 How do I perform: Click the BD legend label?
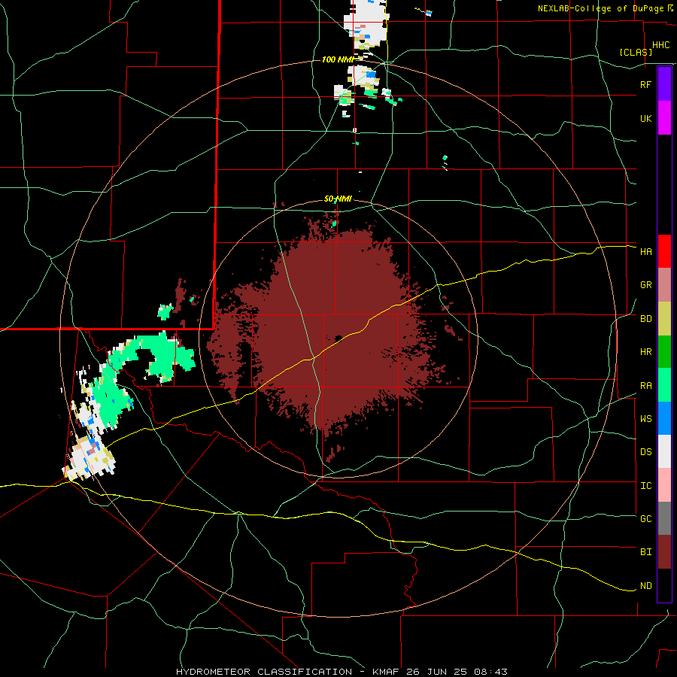645,319
